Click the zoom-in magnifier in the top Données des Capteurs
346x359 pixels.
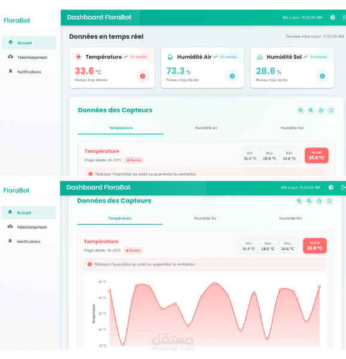pyautogui.click(x=301, y=111)
